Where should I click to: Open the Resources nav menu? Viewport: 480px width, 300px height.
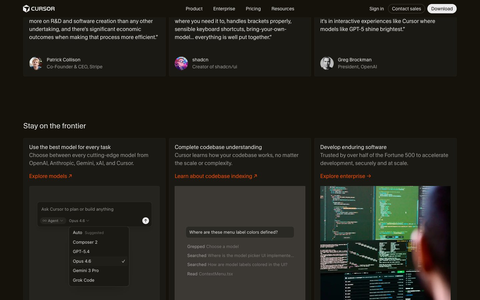click(x=283, y=9)
